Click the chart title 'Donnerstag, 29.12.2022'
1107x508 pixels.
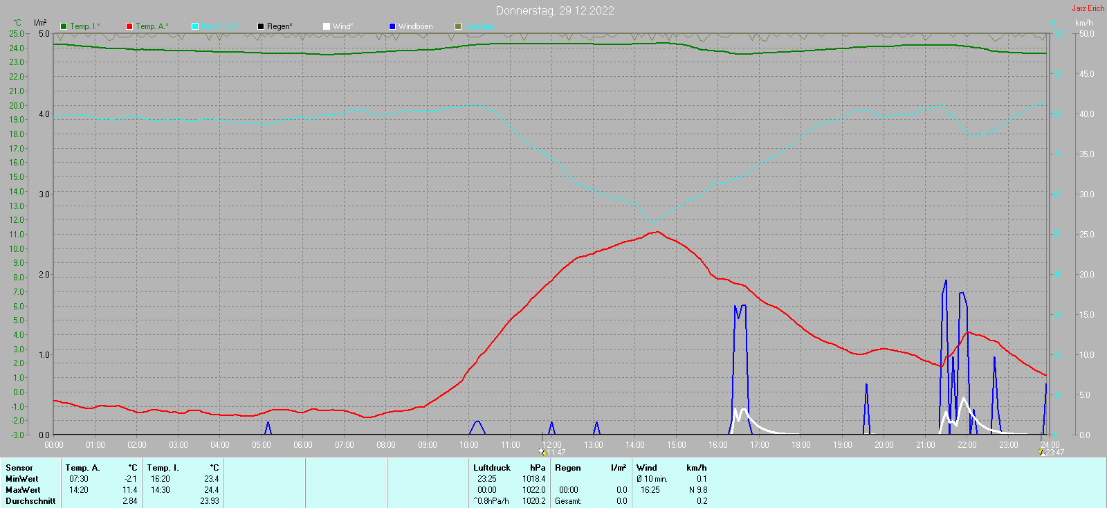click(x=555, y=10)
